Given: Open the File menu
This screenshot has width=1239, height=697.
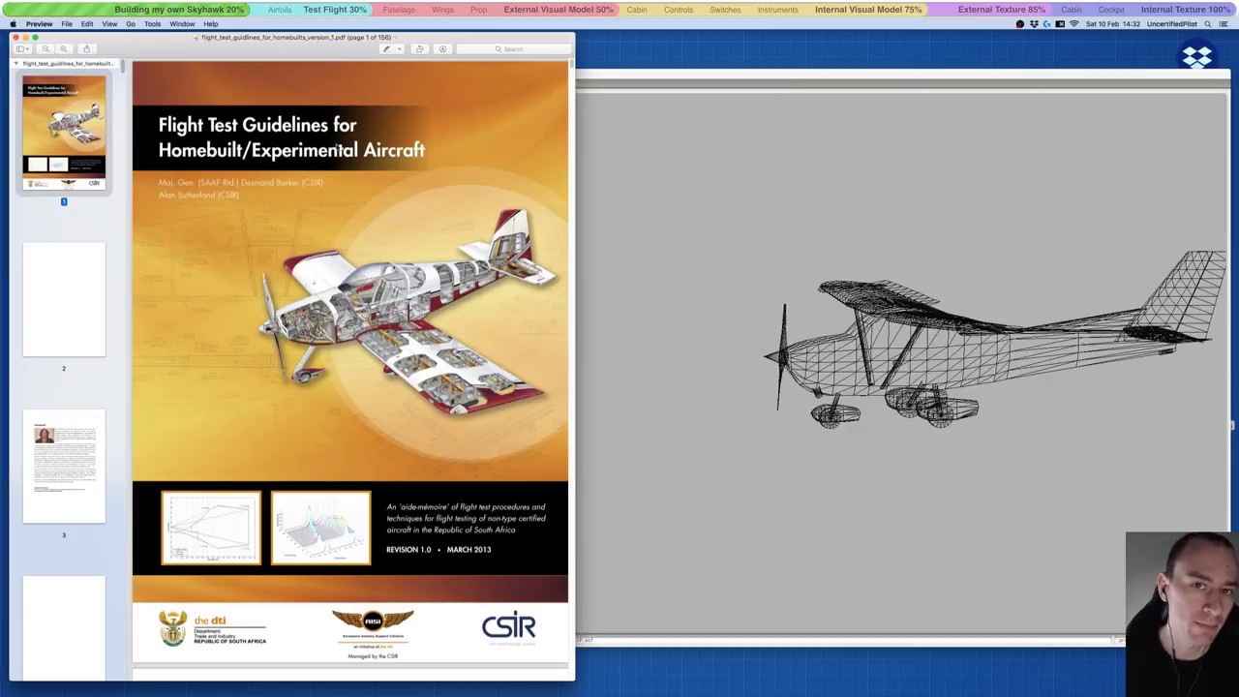Looking at the screenshot, I should [x=67, y=23].
